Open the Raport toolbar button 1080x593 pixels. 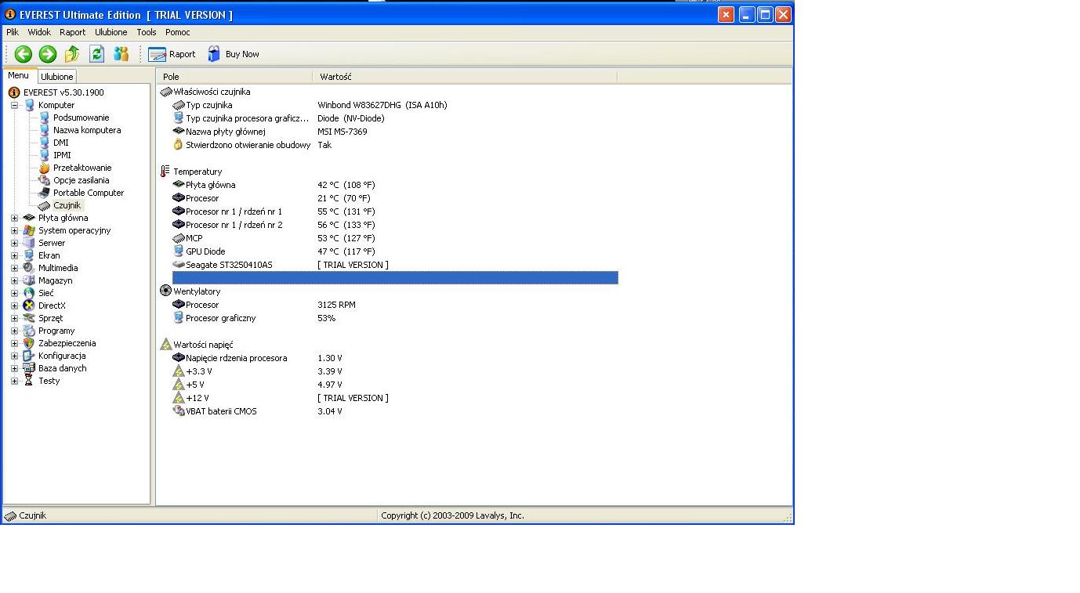[x=172, y=54]
